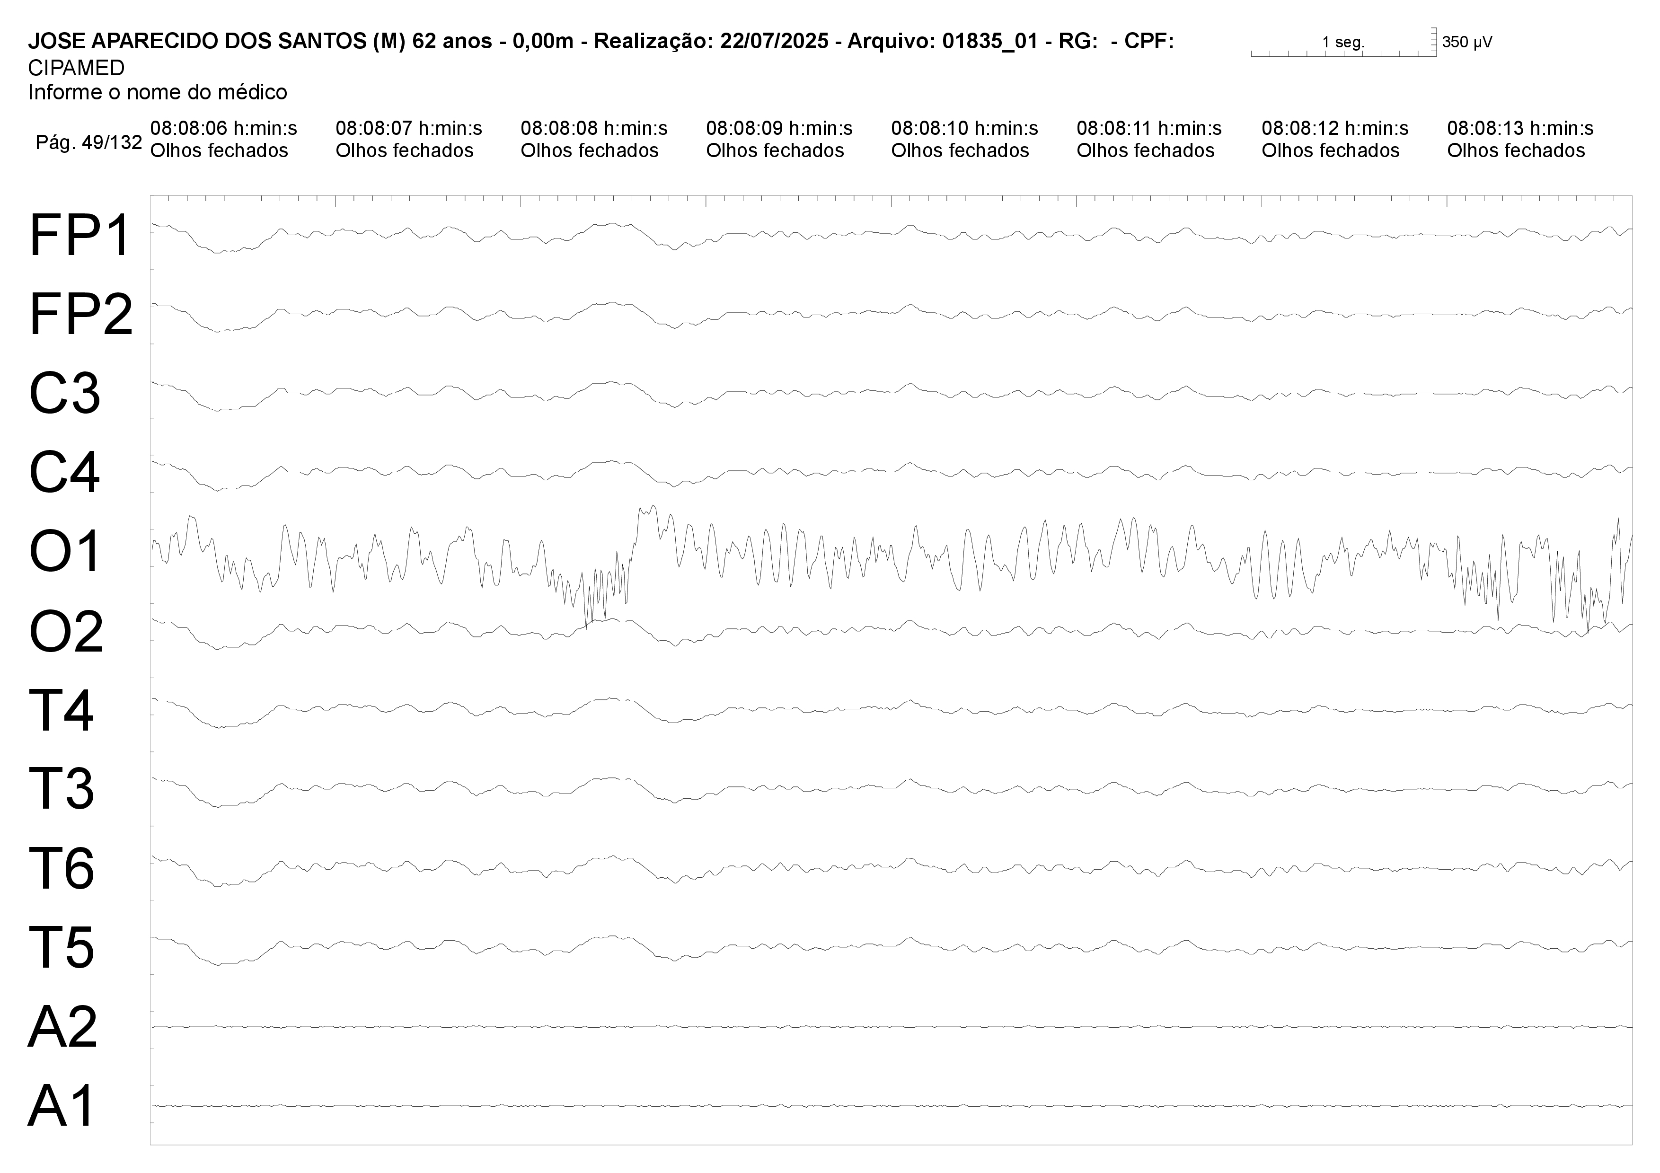Viewport: 1660px width, 1173px height.
Task: Click the 08:08:08 time marker
Action: point(593,129)
